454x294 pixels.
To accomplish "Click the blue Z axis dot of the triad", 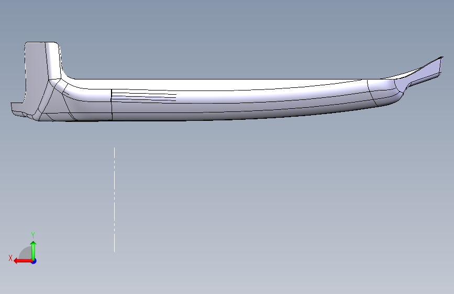I will click(34, 261).
